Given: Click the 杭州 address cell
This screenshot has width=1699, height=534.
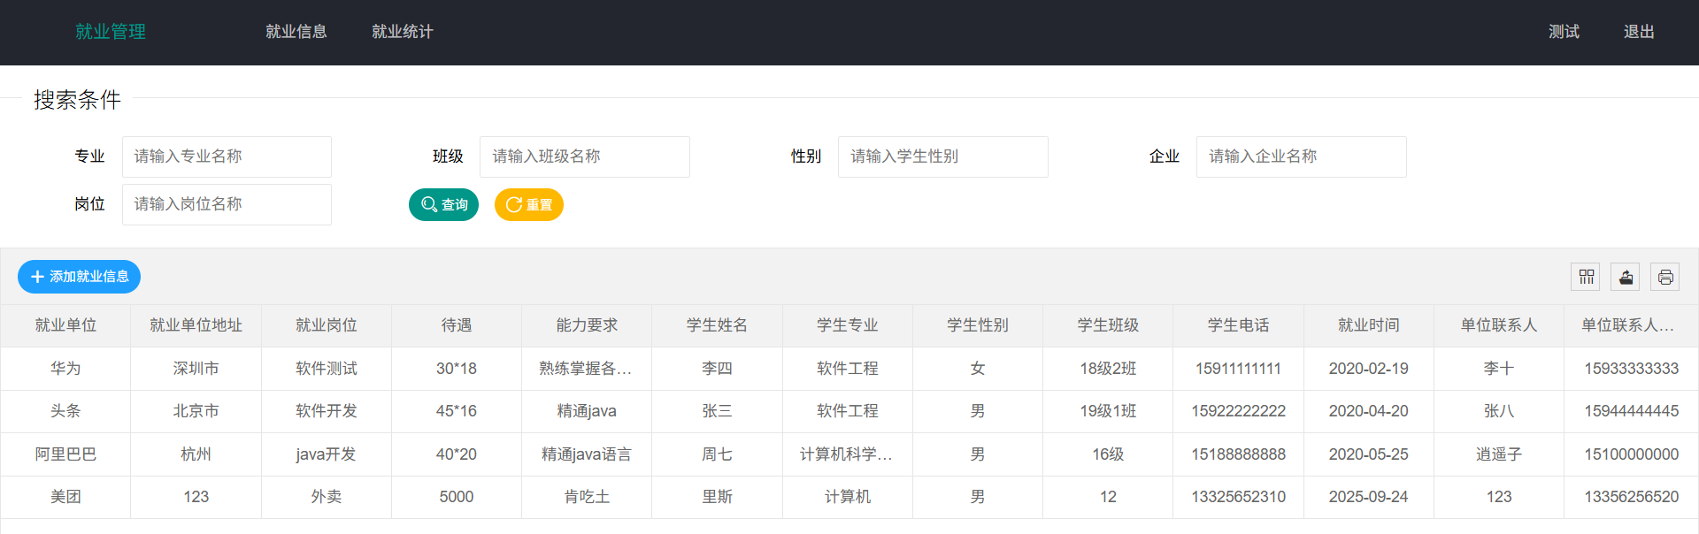Looking at the screenshot, I should tap(196, 454).
